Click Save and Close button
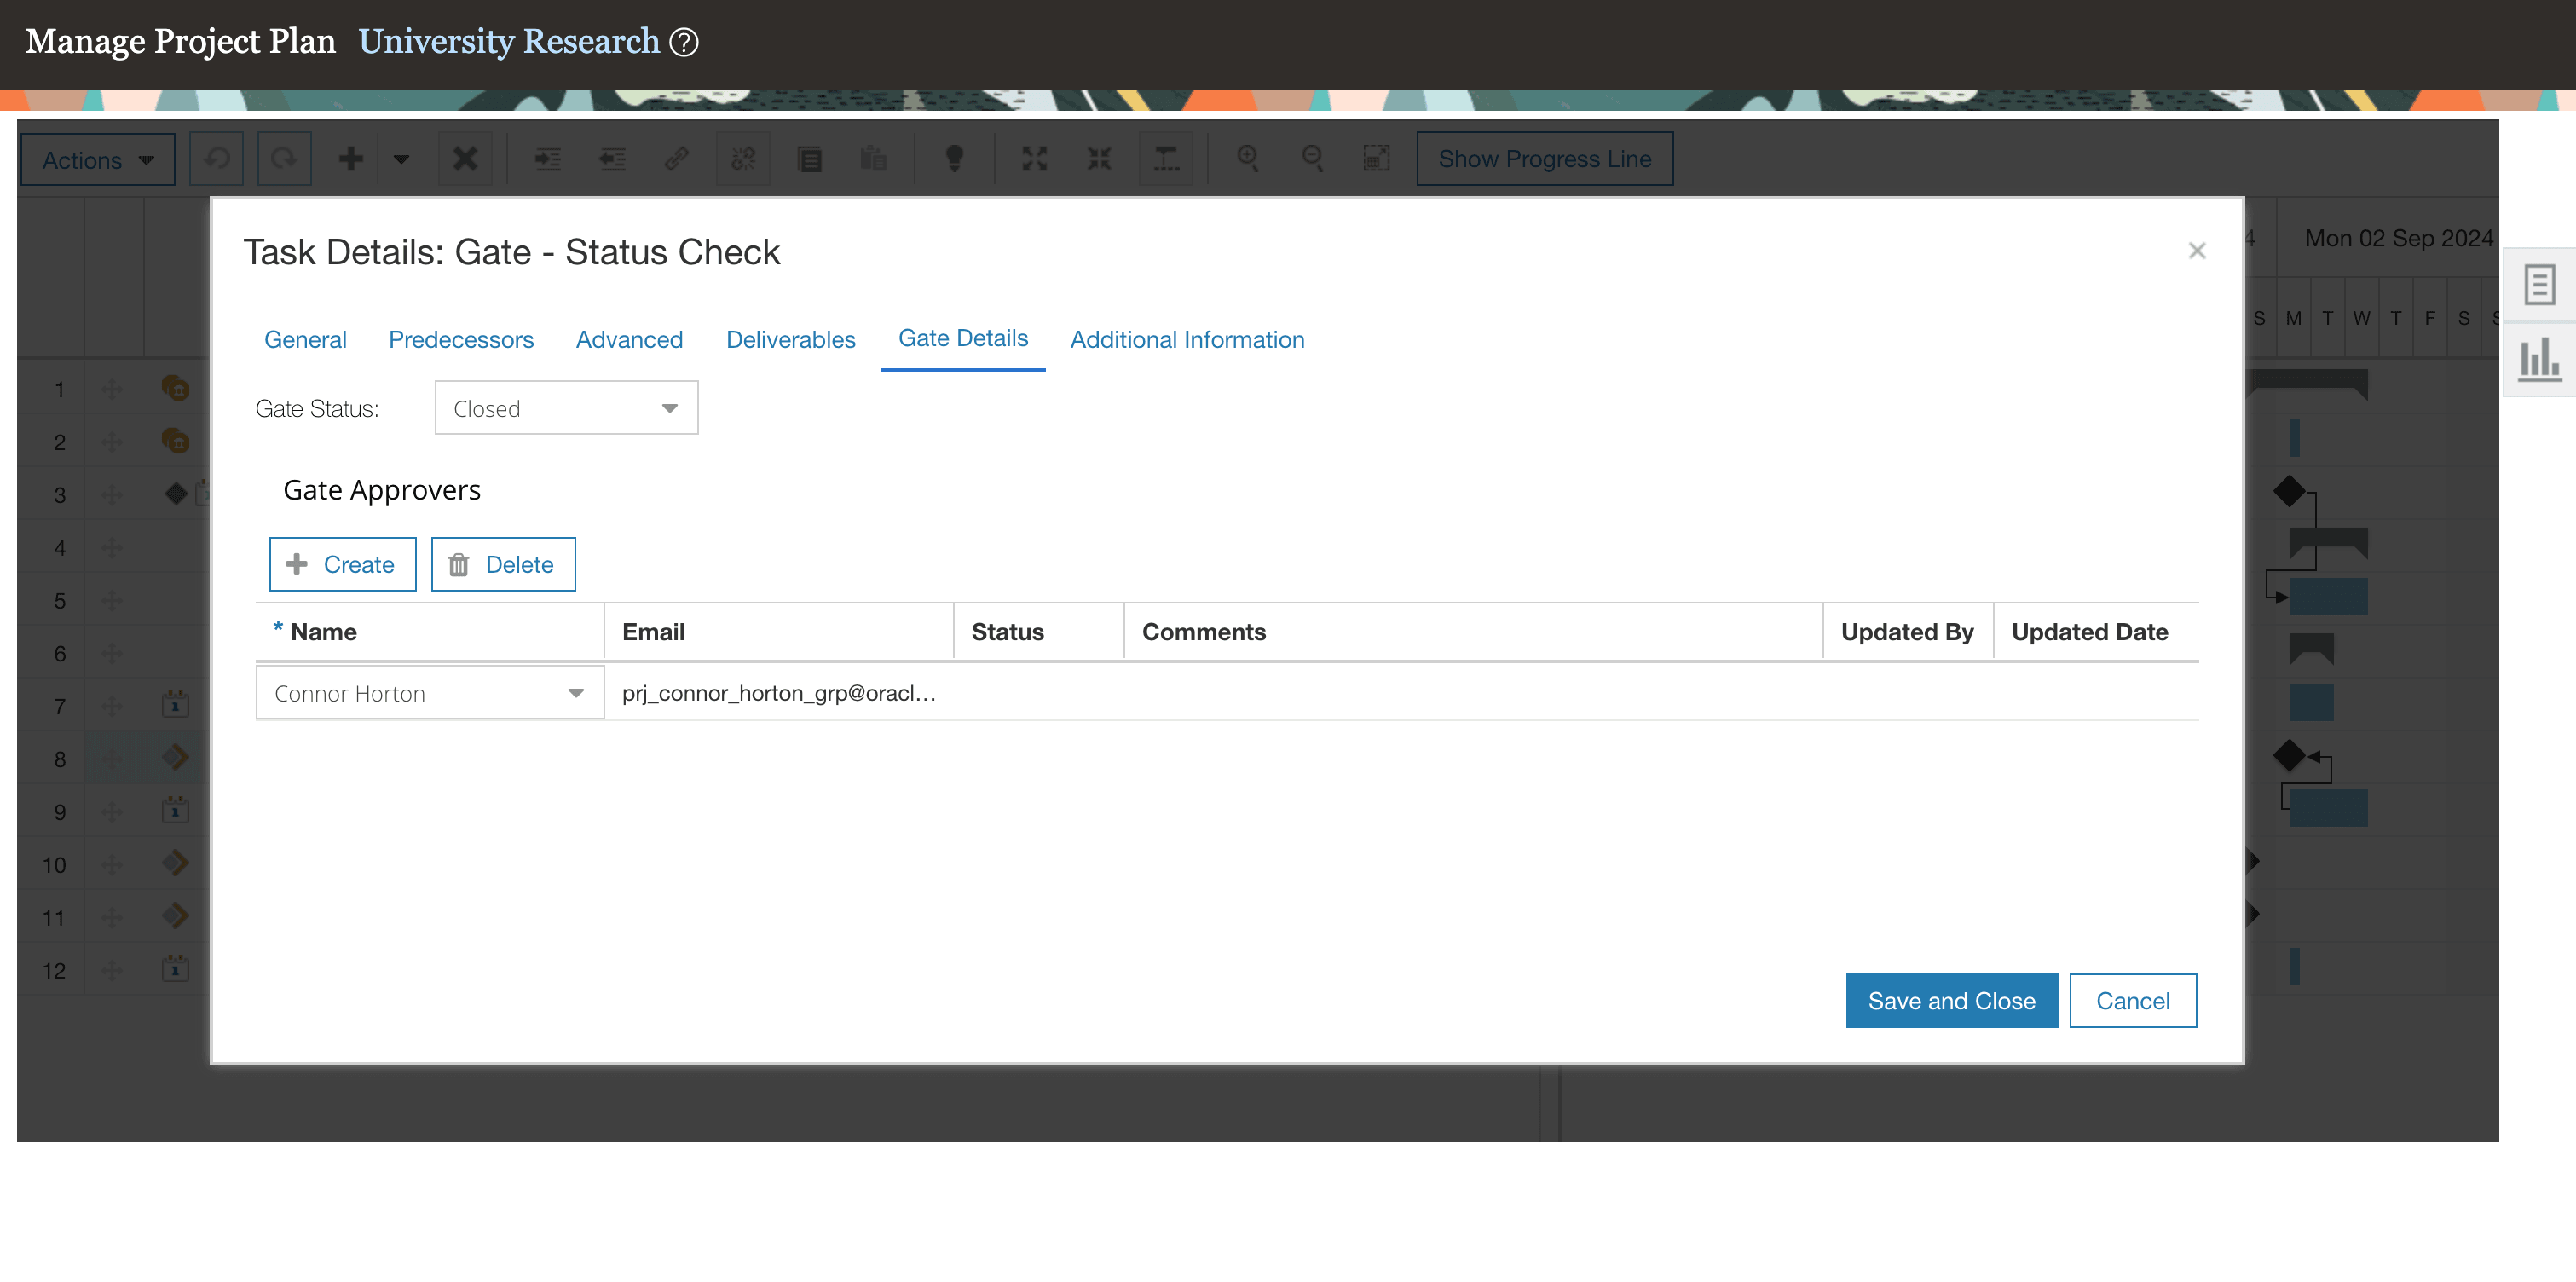The image size is (2576, 1282). pyautogui.click(x=1951, y=1001)
